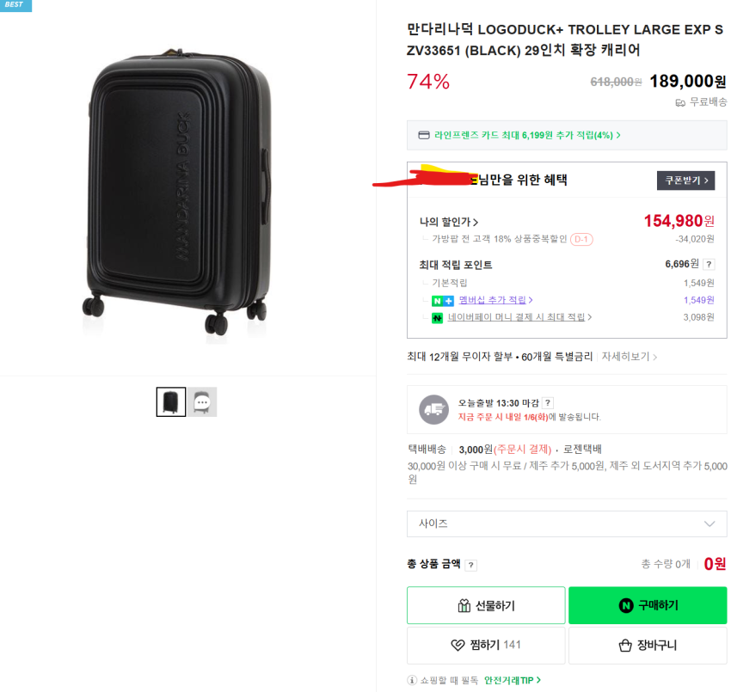Open the 사이즈 dropdown
731x692 pixels.
pyautogui.click(x=566, y=524)
